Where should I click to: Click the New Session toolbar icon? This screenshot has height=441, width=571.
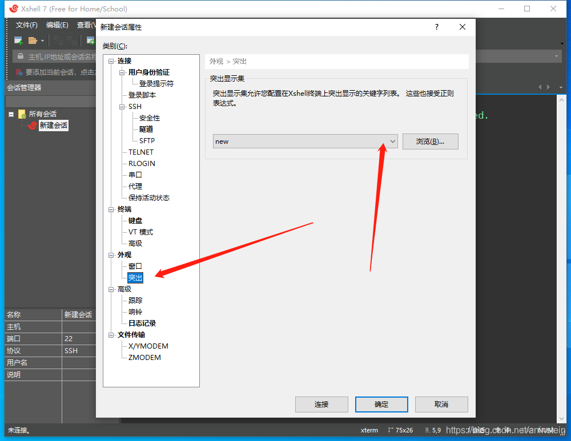click(18, 41)
